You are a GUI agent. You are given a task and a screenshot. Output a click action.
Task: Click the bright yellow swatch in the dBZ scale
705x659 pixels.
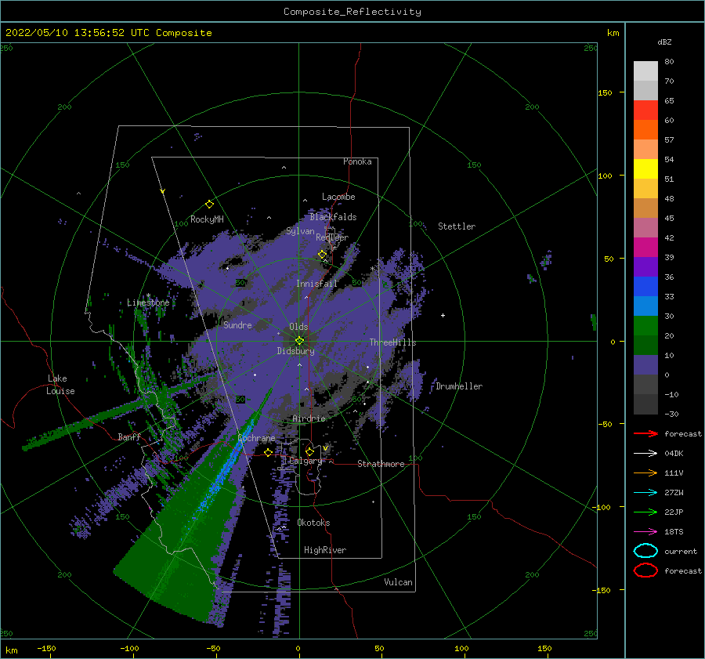[645, 168]
